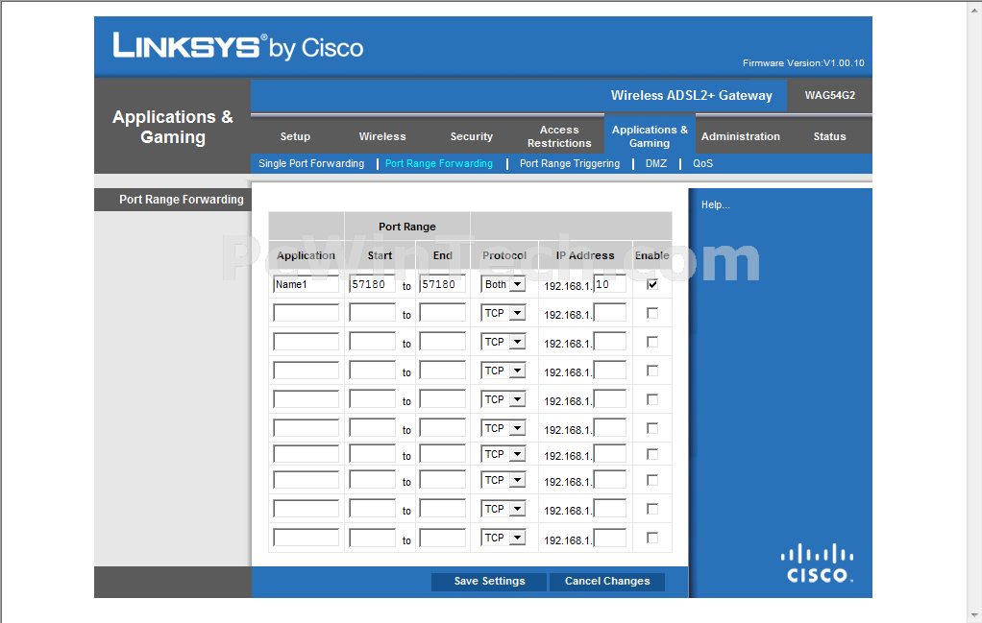Open the QoS sub-tab
982x623 pixels.
click(702, 163)
